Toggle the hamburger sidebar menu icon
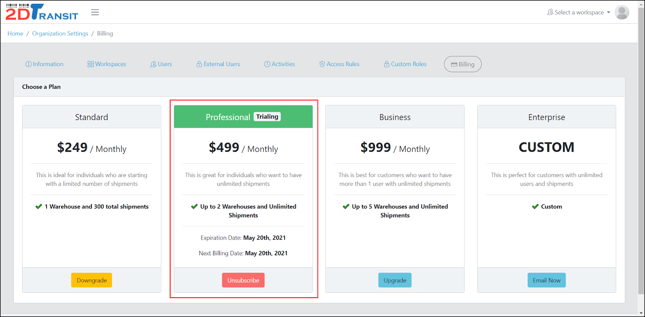The image size is (645, 317). point(95,13)
